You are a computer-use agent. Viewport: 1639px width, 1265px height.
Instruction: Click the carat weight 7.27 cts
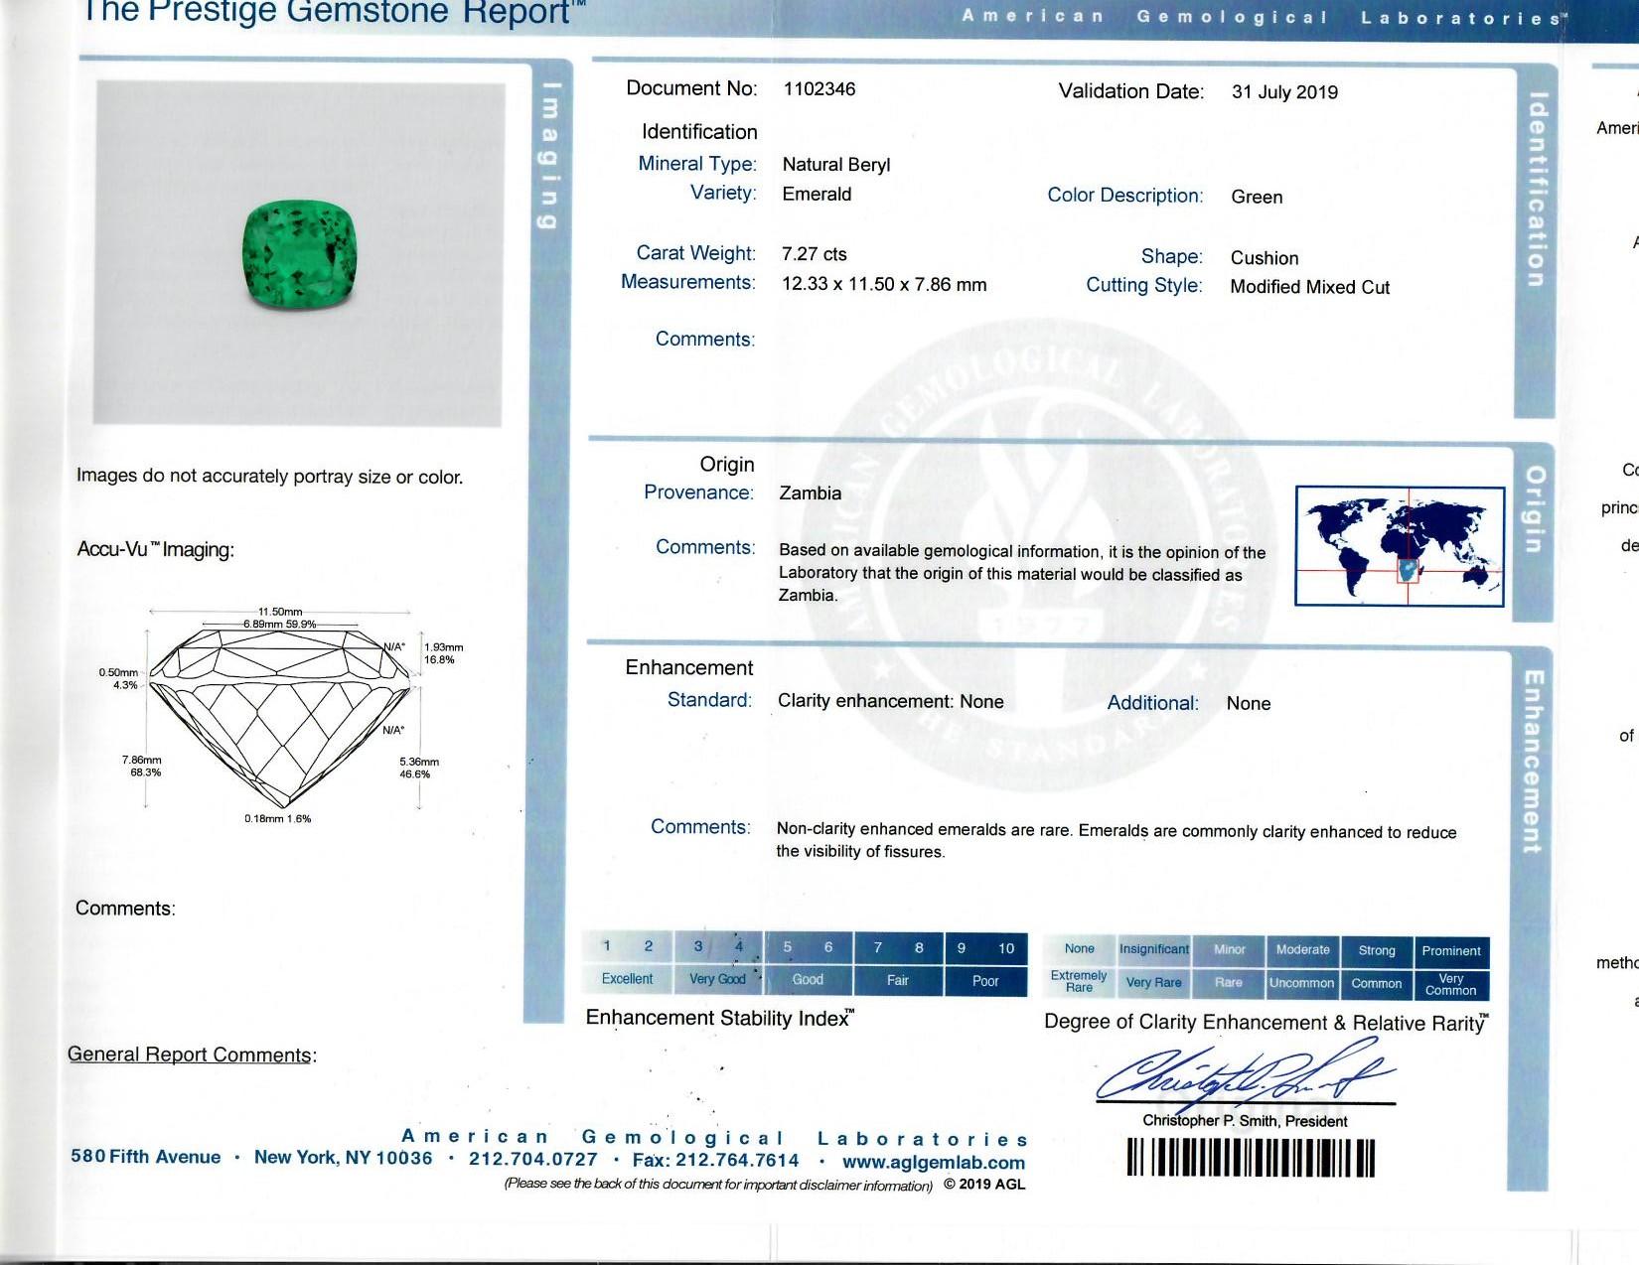[815, 254]
